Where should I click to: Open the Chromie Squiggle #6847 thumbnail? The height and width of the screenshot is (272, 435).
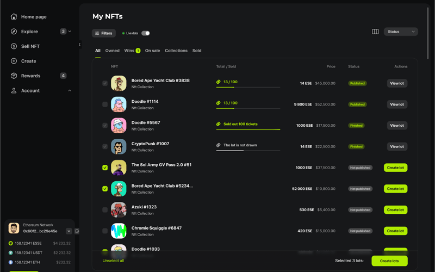[119, 231]
